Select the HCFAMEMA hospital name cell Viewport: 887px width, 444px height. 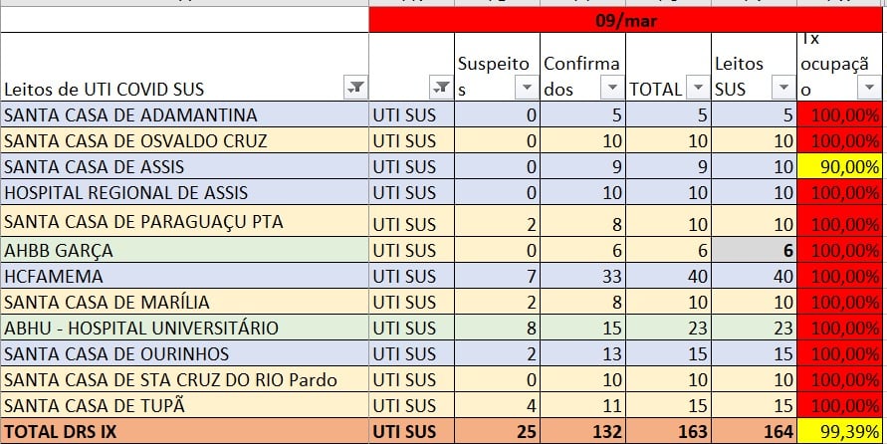coord(184,276)
